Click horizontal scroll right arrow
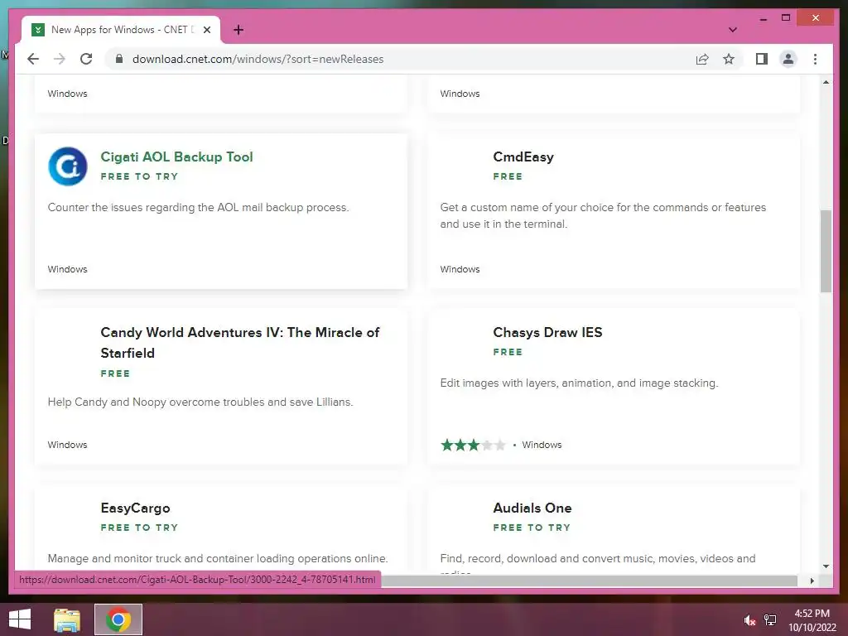This screenshot has width=848, height=636. click(812, 581)
